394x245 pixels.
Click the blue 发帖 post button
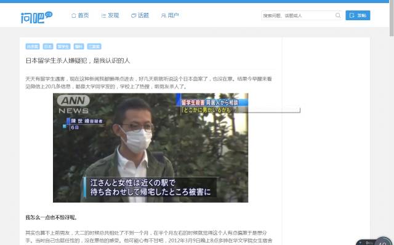tap(358, 15)
